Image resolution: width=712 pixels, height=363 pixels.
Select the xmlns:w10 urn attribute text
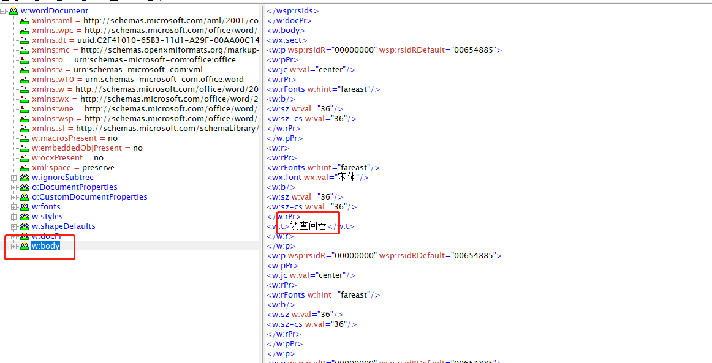138,80
